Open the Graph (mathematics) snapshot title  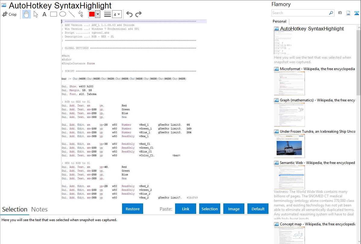coord(317,100)
